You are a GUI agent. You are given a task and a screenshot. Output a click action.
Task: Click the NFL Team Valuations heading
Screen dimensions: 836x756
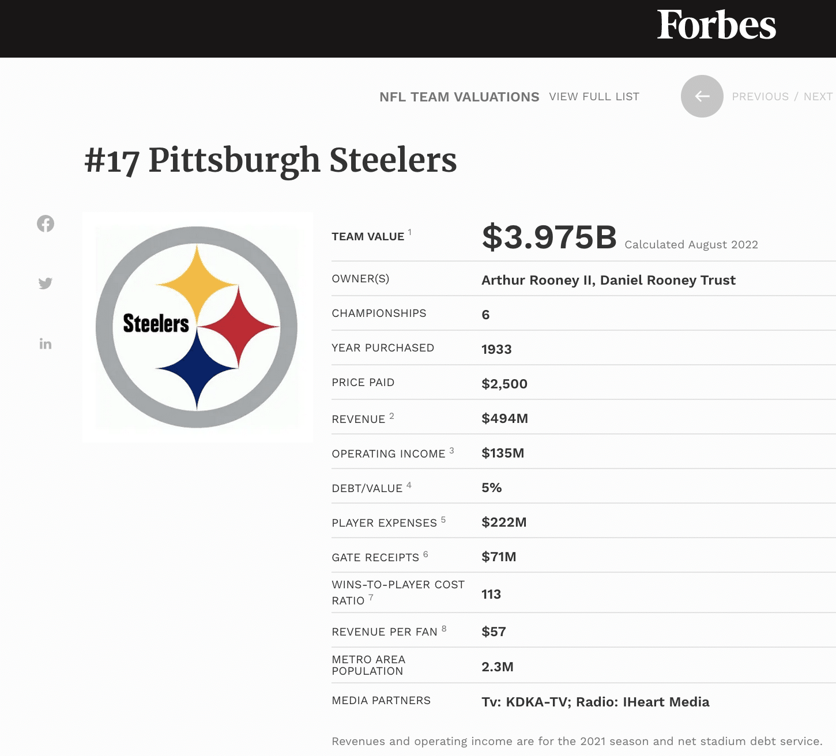[x=459, y=97]
